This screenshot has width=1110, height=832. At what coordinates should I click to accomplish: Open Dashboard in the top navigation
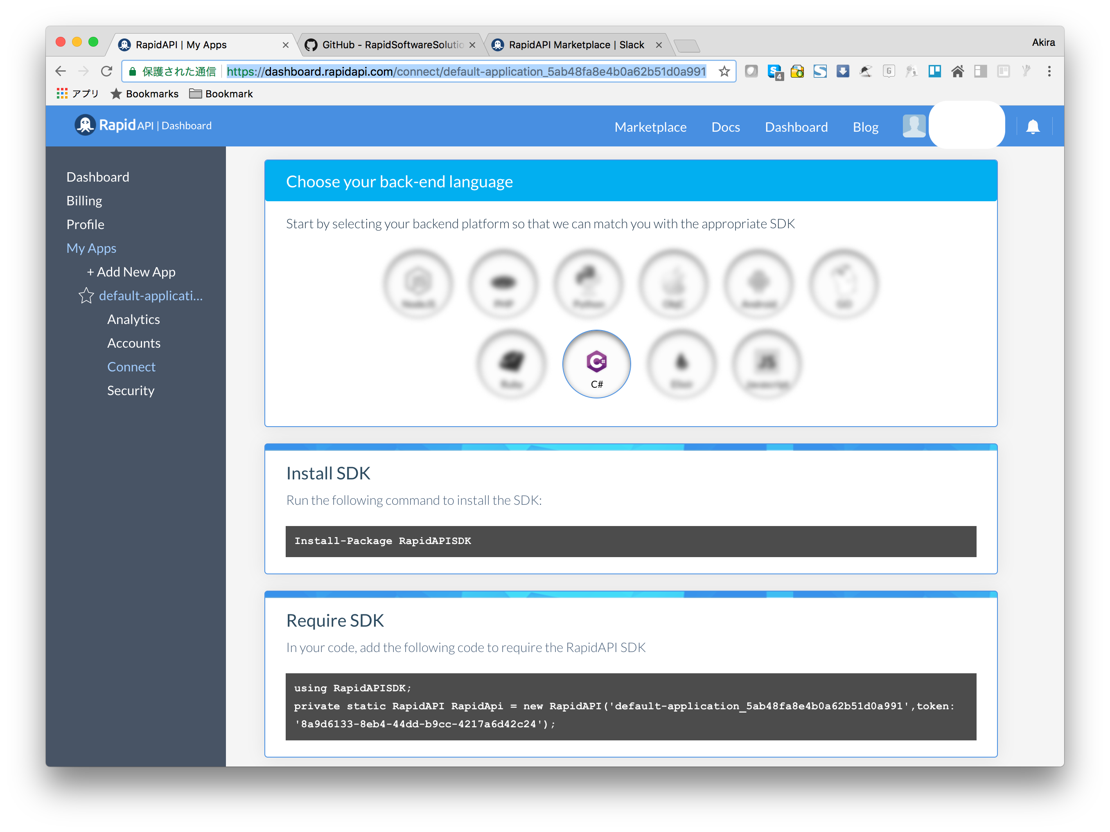(796, 127)
